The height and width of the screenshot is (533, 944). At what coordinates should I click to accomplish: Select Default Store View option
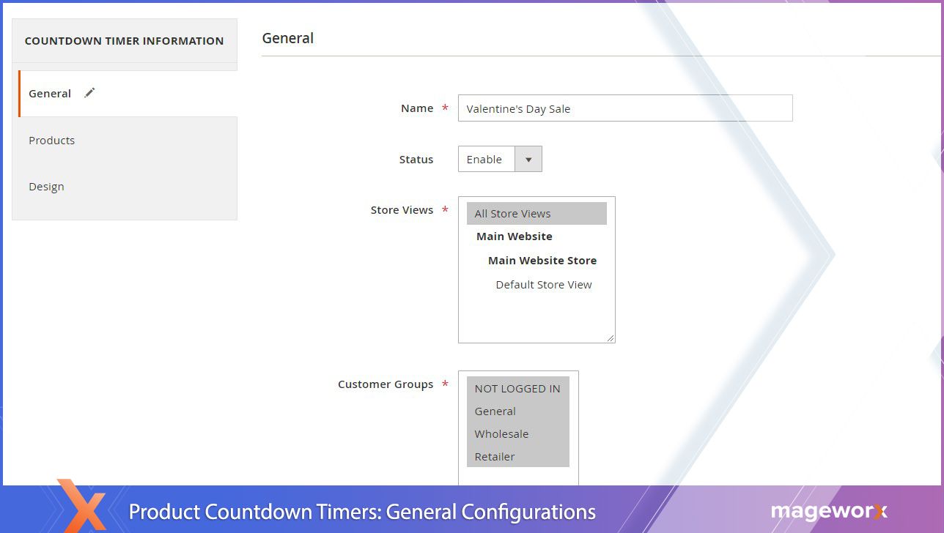(x=544, y=284)
